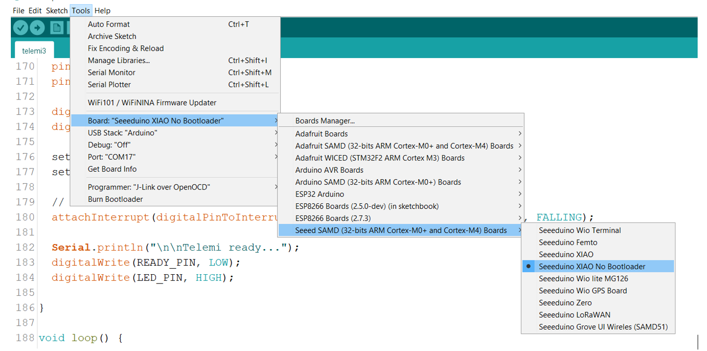Viewport: 707px width, 351px height.
Task: Open Boards Manager from the submenu
Action: click(x=325, y=121)
